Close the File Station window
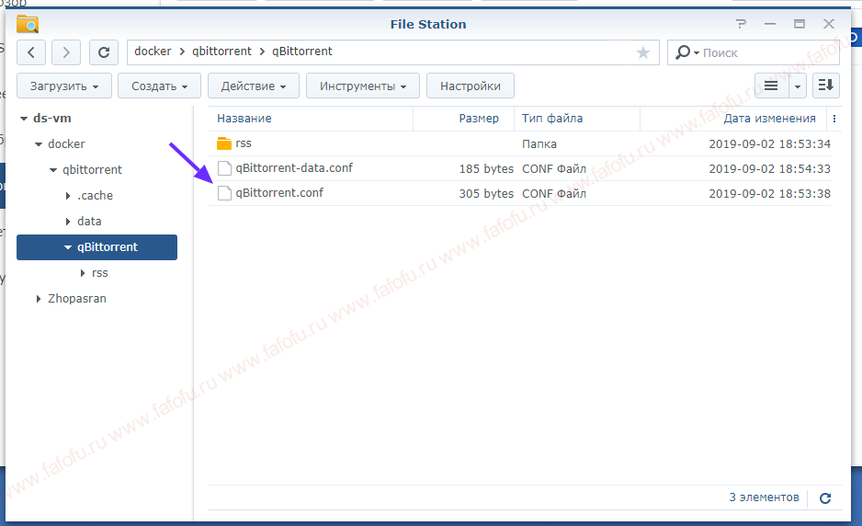This screenshot has height=526, width=862. (x=829, y=24)
